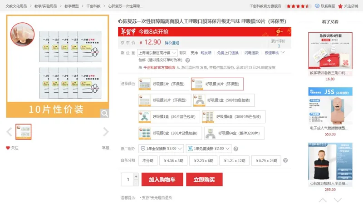This screenshot has height=205, width=363.
Task: Click the quantity input field
Action: pyautogui.click(x=128, y=180)
